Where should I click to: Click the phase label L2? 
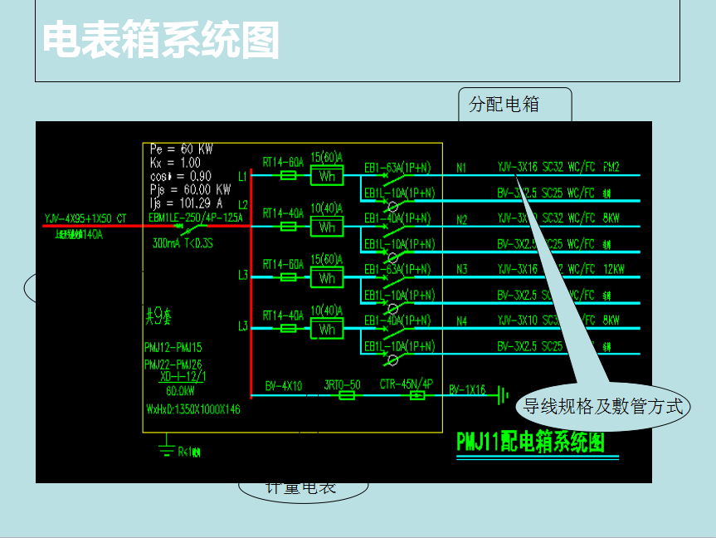tap(243, 205)
